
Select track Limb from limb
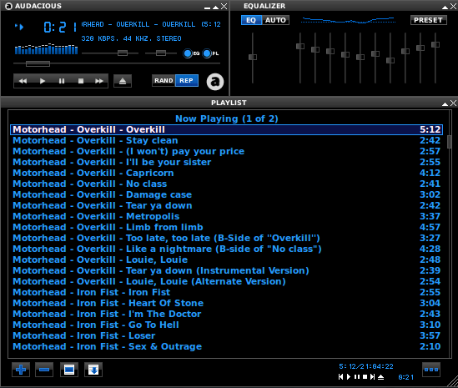pos(226,227)
